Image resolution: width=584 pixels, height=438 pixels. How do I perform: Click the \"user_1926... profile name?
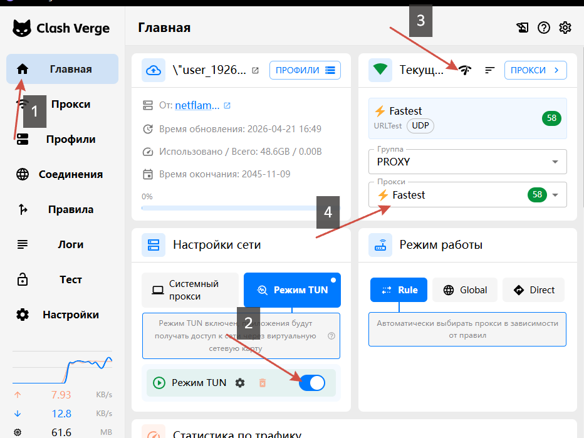209,70
